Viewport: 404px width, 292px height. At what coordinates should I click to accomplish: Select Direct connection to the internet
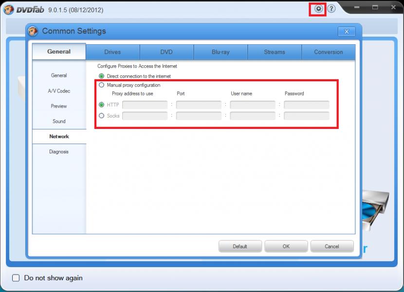tap(102, 76)
